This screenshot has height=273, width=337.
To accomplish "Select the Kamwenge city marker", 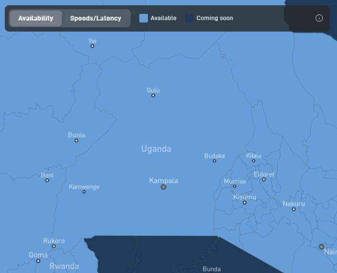I will 84,192.
